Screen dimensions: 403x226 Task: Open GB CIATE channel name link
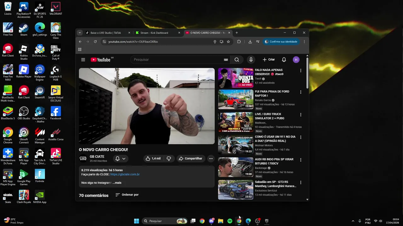pos(97,157)
